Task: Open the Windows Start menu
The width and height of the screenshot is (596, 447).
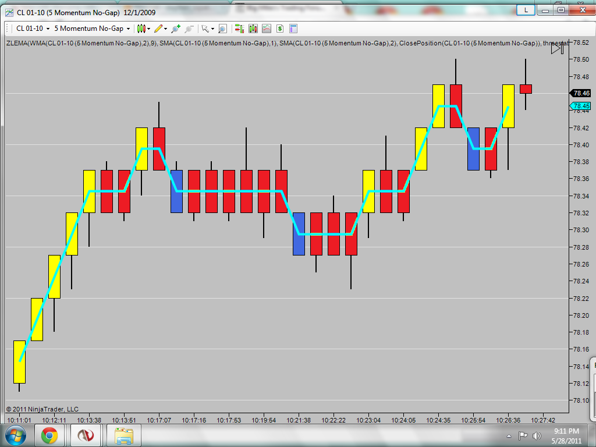Action: coord(15,435)
